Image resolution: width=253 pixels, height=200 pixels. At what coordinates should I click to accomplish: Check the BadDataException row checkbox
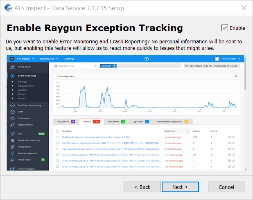[57, 137]
